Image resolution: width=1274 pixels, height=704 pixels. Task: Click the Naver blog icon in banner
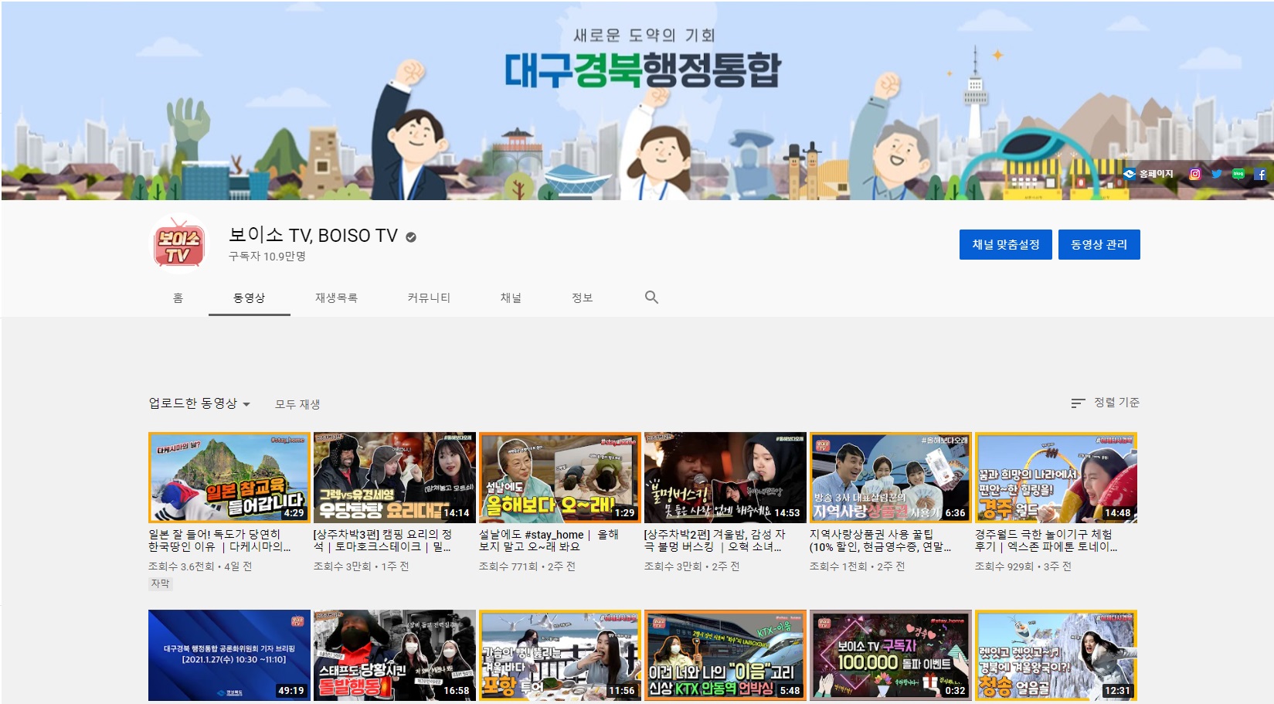tap(1238, 174)
